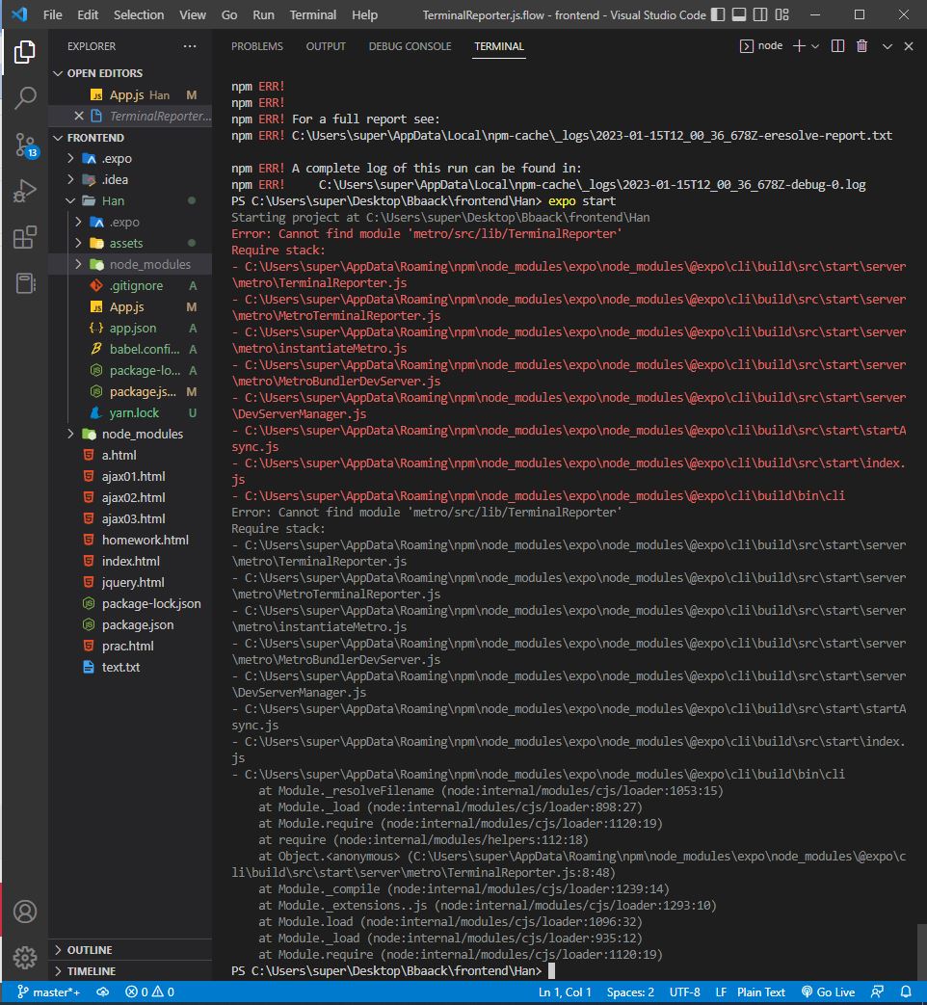Open the Help menu

[364, 14]
